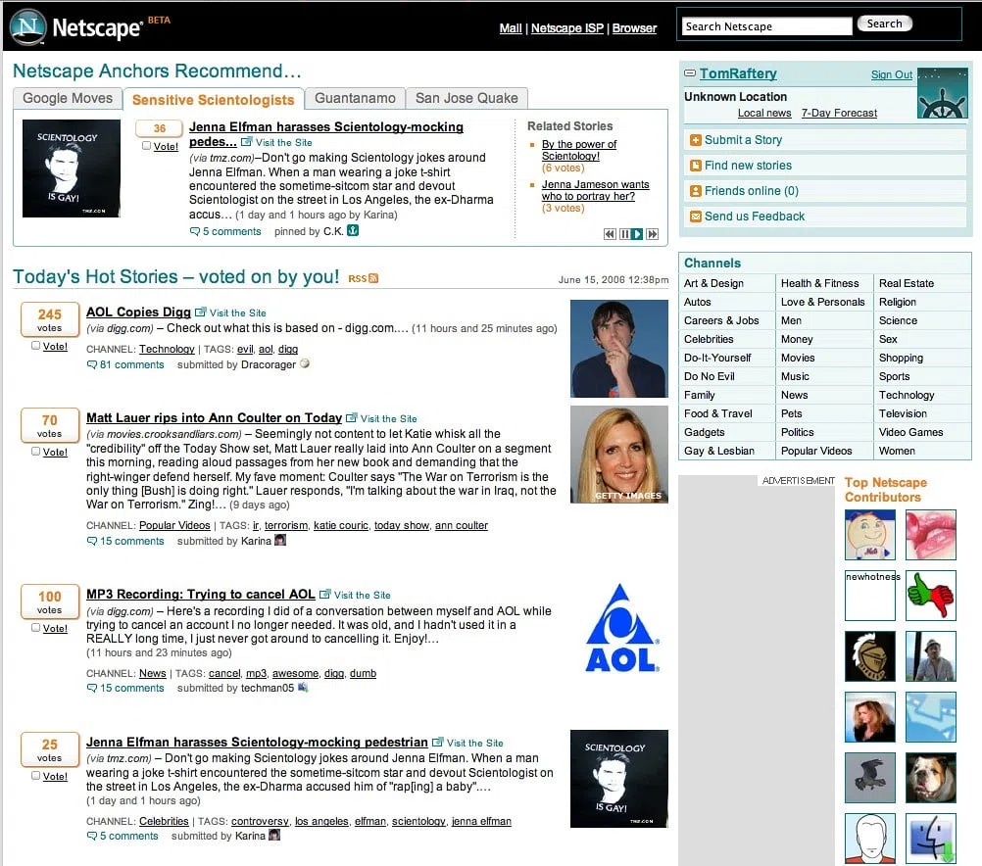Click the 'katie couric' tag
982x866 pixels.
pyautogui.click(x=341, y=525)
